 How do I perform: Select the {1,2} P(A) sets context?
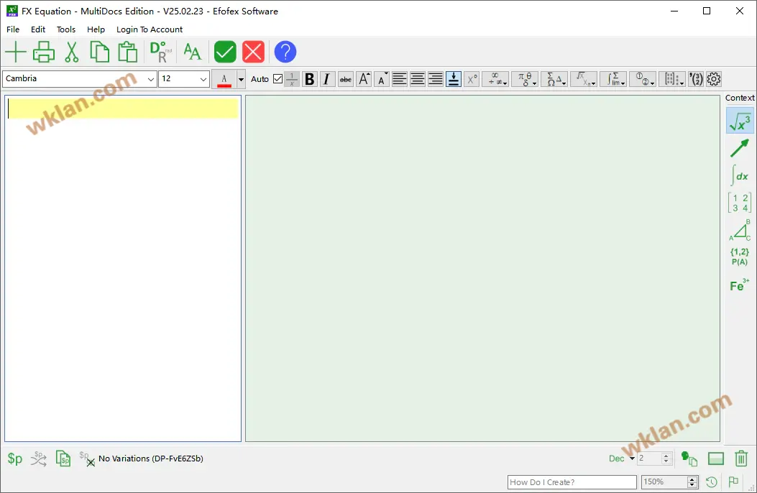click(x=740, y=257)
